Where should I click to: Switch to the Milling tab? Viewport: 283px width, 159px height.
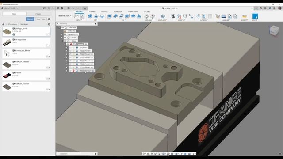pyautogui.click(x=80, y=12)
